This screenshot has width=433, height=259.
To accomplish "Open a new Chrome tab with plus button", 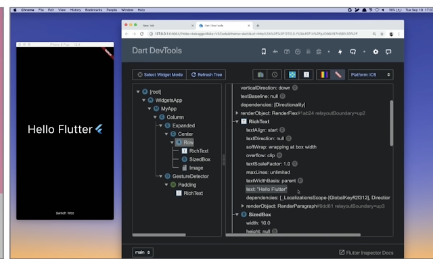I will [258, 26].
